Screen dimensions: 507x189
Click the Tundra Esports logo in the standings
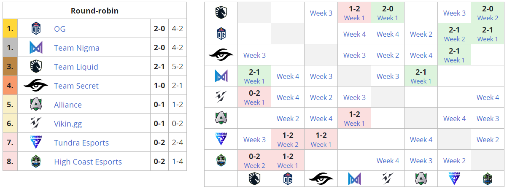(36, 143)
